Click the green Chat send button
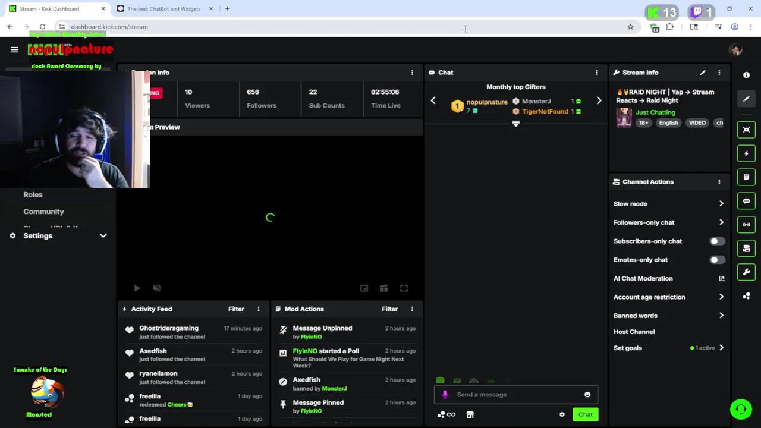Image resolution: width=761 pixels, height=428 pixels. click(x=585, y=415)
